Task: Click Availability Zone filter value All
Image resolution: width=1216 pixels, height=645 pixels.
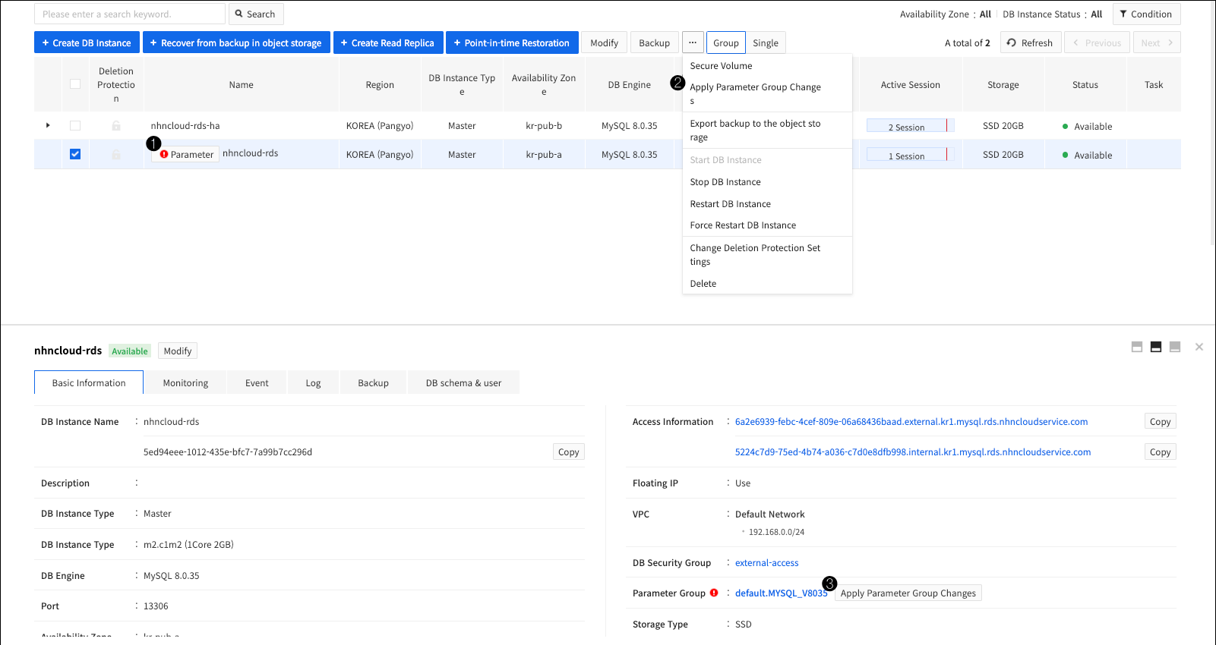Action: pos(985,14)
